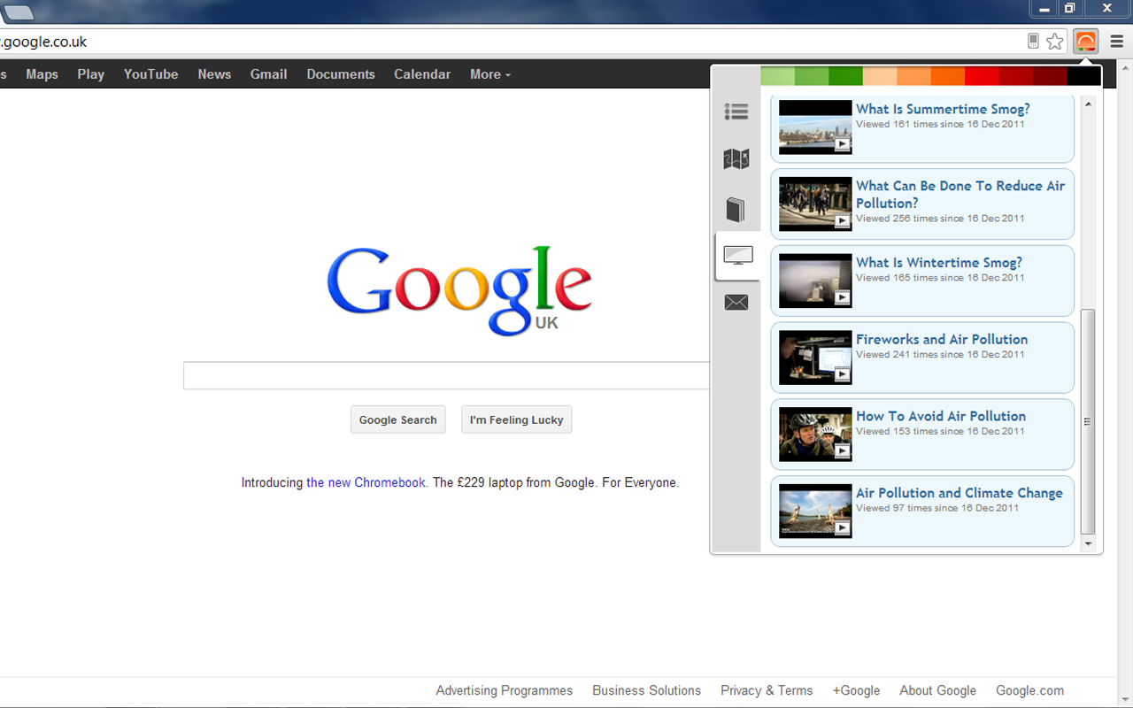Open 'How To Avoid Air Pollution' title link
Screen dimensions: 1133x708
941,416
